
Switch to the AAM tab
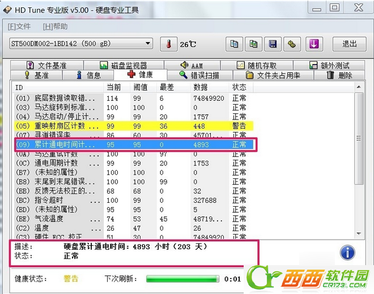click(192, 65)
